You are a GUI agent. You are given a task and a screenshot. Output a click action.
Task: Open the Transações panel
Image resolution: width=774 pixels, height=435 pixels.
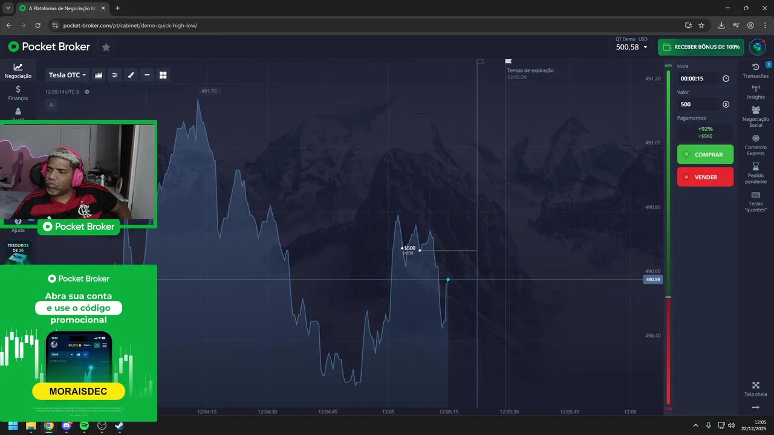[755, 71]
